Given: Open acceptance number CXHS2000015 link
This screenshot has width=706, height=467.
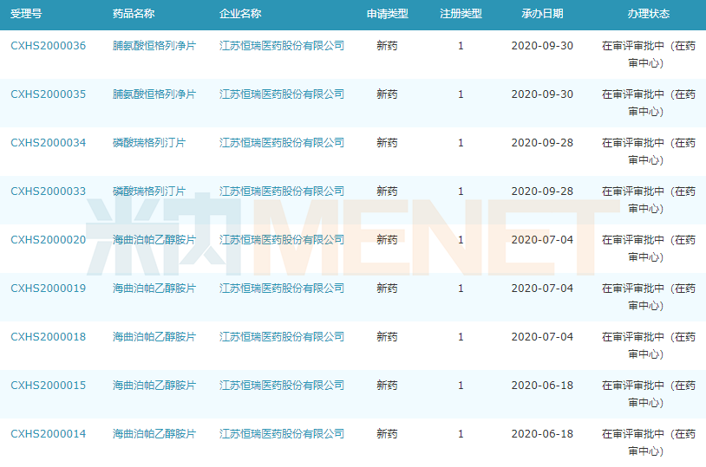Looking at the screenshot, I should click(49, 386).
